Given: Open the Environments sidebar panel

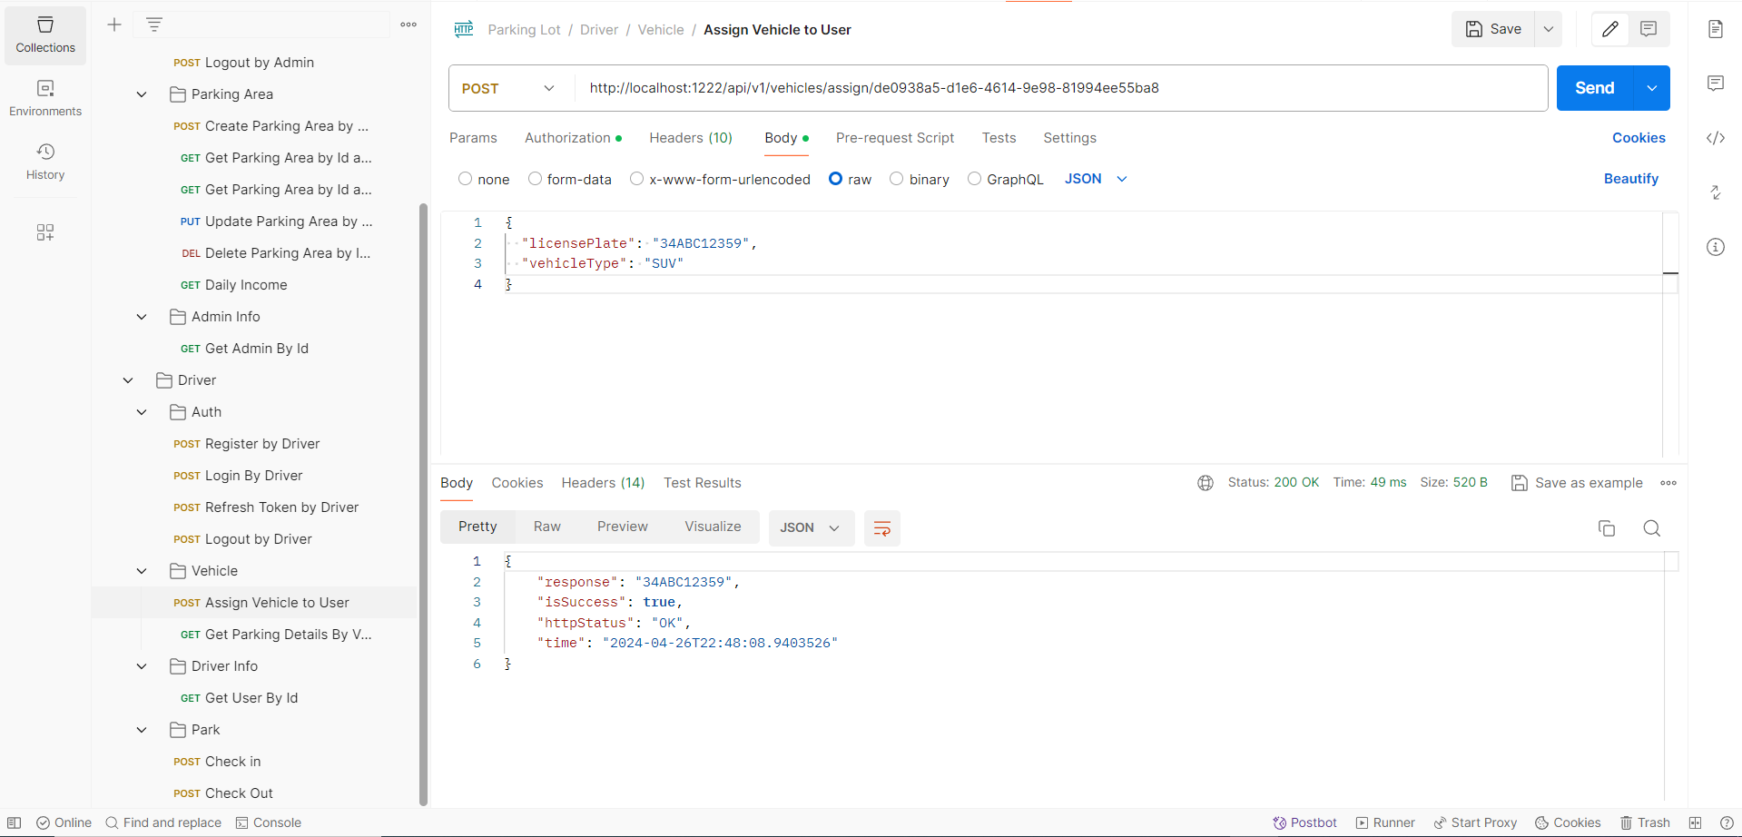Looking at the screenshot, I should pos(45,98).
